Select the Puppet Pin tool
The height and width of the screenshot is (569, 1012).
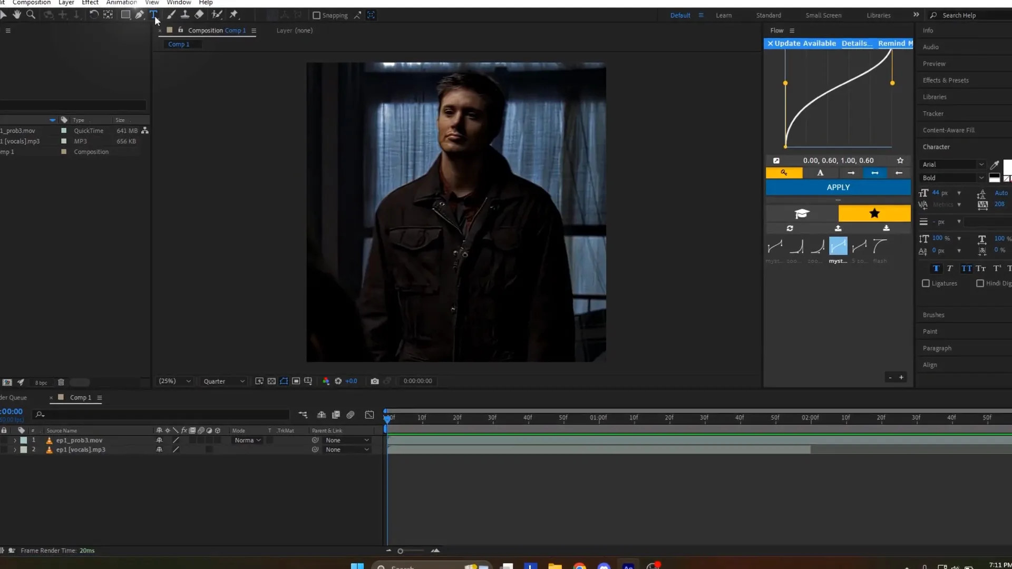[x=234, y=15]
